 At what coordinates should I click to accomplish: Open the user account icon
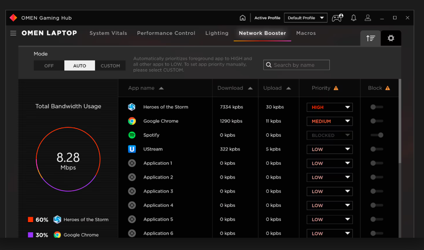point(368,18)
